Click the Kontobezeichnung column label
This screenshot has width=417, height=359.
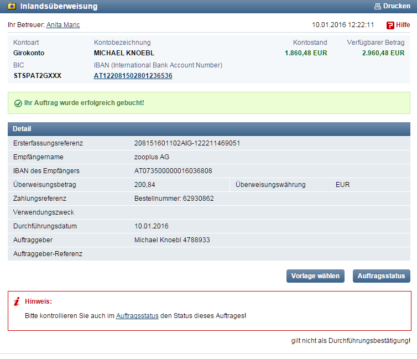[x=122, y=42]
